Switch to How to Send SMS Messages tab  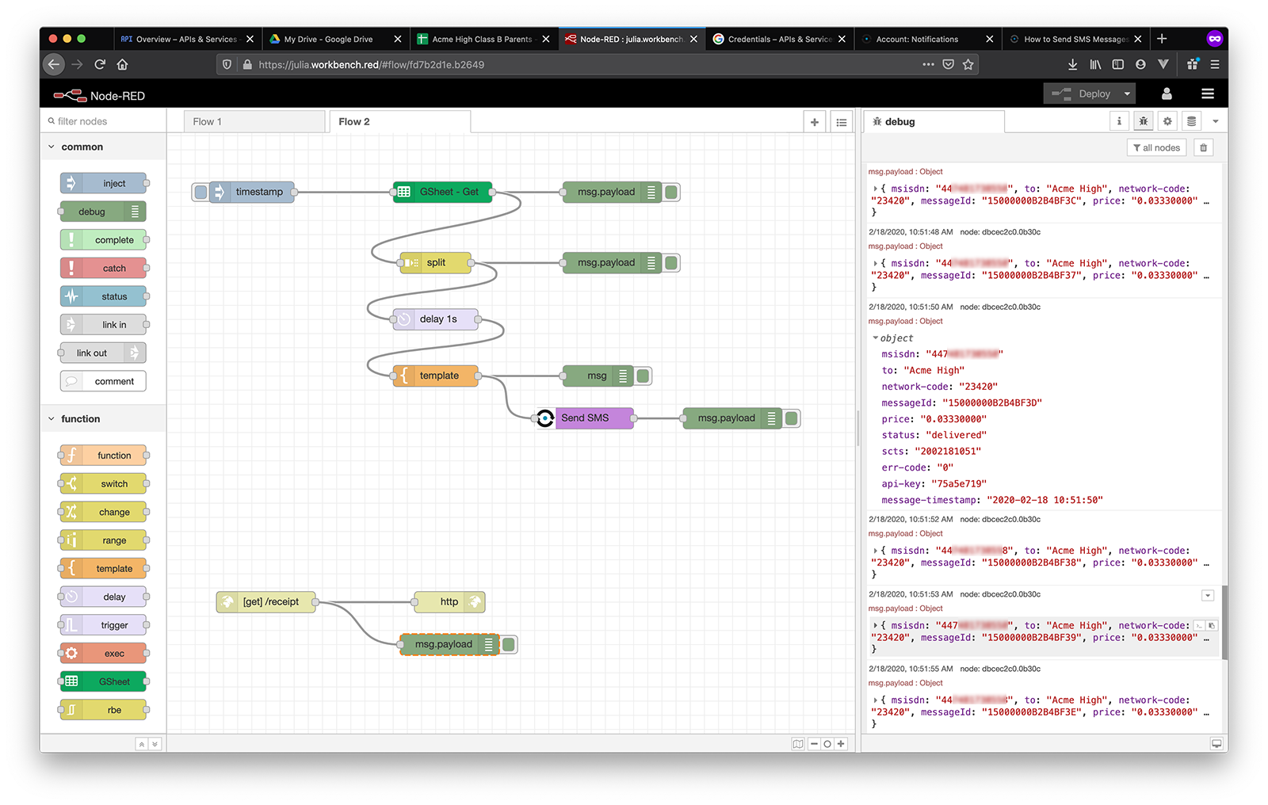coord(1075,39)
